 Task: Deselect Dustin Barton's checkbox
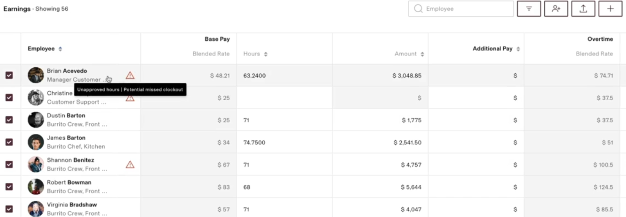9,120
